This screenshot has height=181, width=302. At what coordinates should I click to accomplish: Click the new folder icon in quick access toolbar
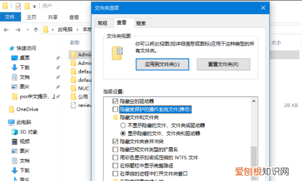coord(27,6)
